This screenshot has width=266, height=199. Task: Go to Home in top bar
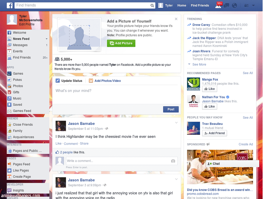pos(182,5)
